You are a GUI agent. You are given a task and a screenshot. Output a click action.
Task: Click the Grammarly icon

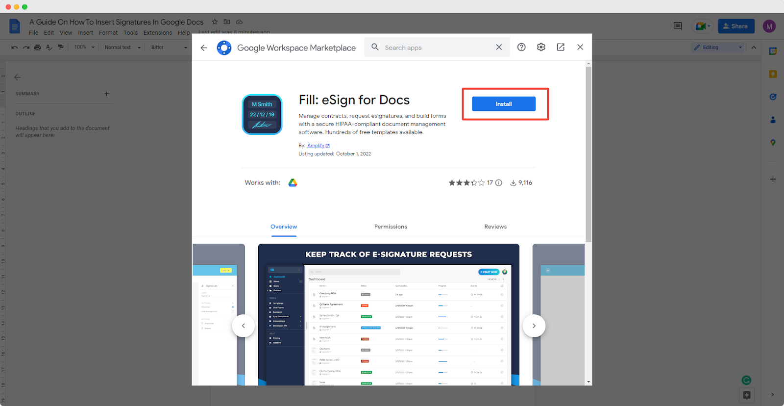(x=746, y=380)
